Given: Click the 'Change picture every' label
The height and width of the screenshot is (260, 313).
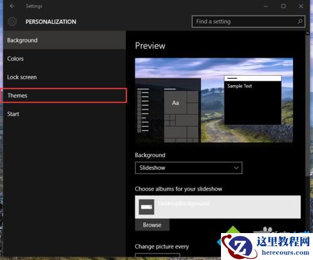Looking at the screenshot, I should coord(162,247).
